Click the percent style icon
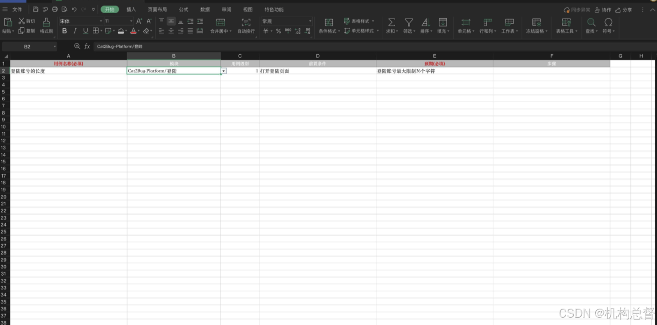 278,31
